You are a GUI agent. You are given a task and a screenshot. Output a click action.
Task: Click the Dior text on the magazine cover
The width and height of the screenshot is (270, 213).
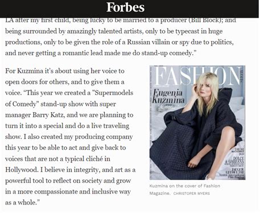(239, 150)
